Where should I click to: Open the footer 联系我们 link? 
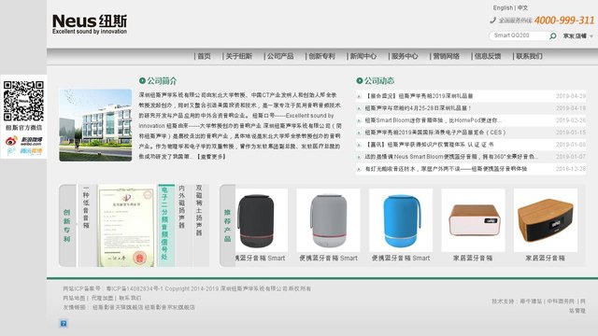130,298
